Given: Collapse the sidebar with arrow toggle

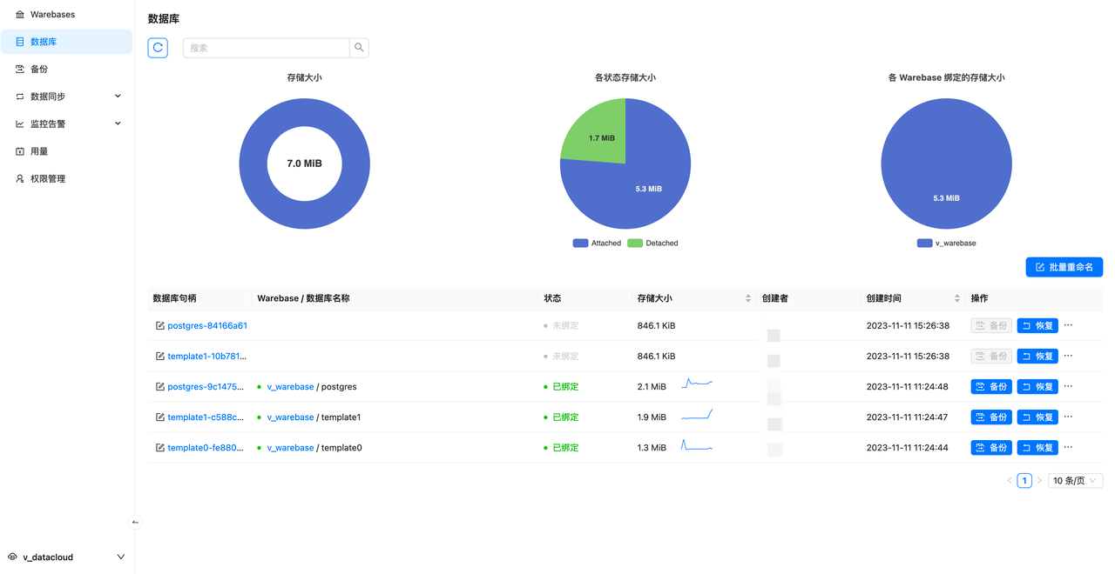Looking at the screenshot, I should click(135, 523).
